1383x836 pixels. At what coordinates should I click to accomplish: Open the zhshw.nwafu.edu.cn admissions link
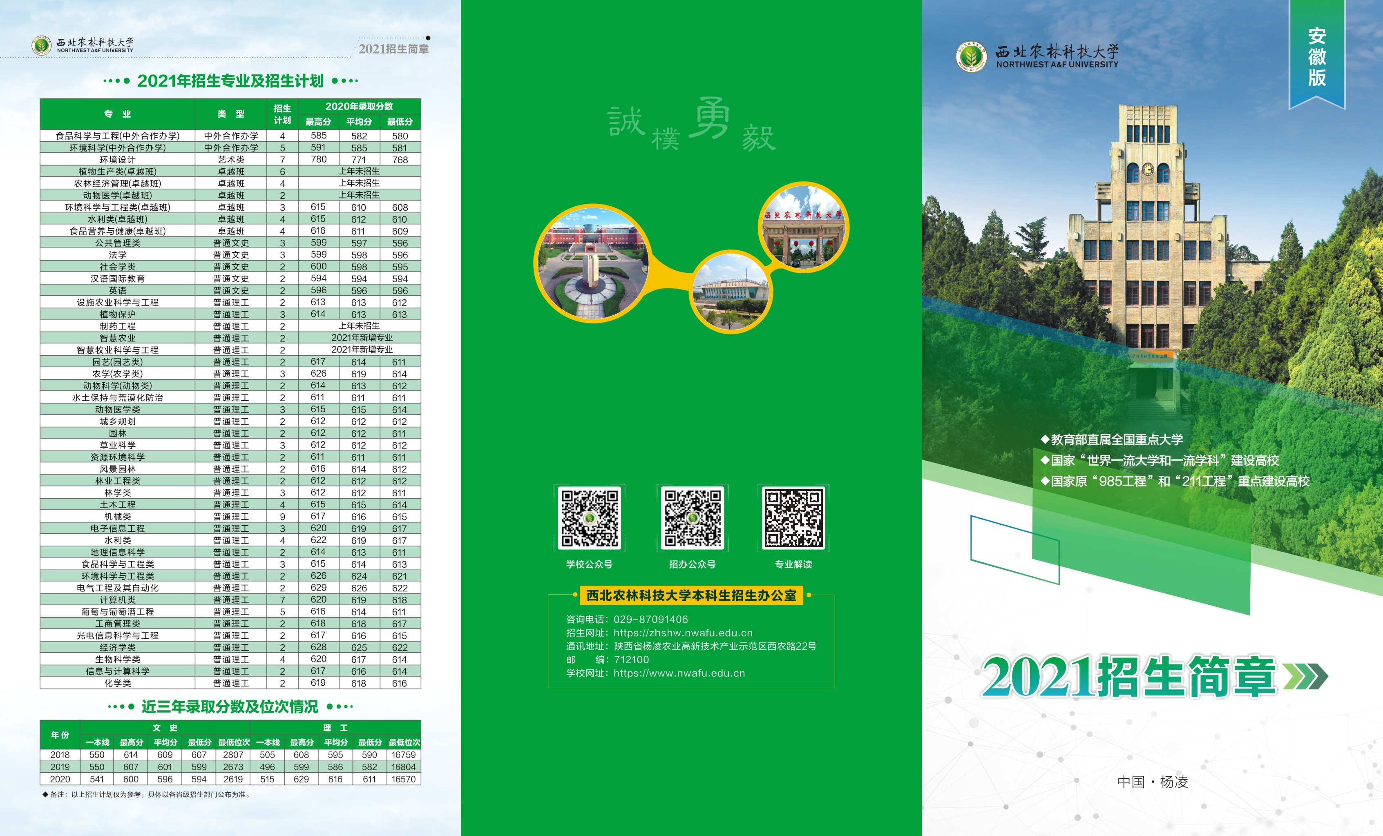tap(683, 633)
